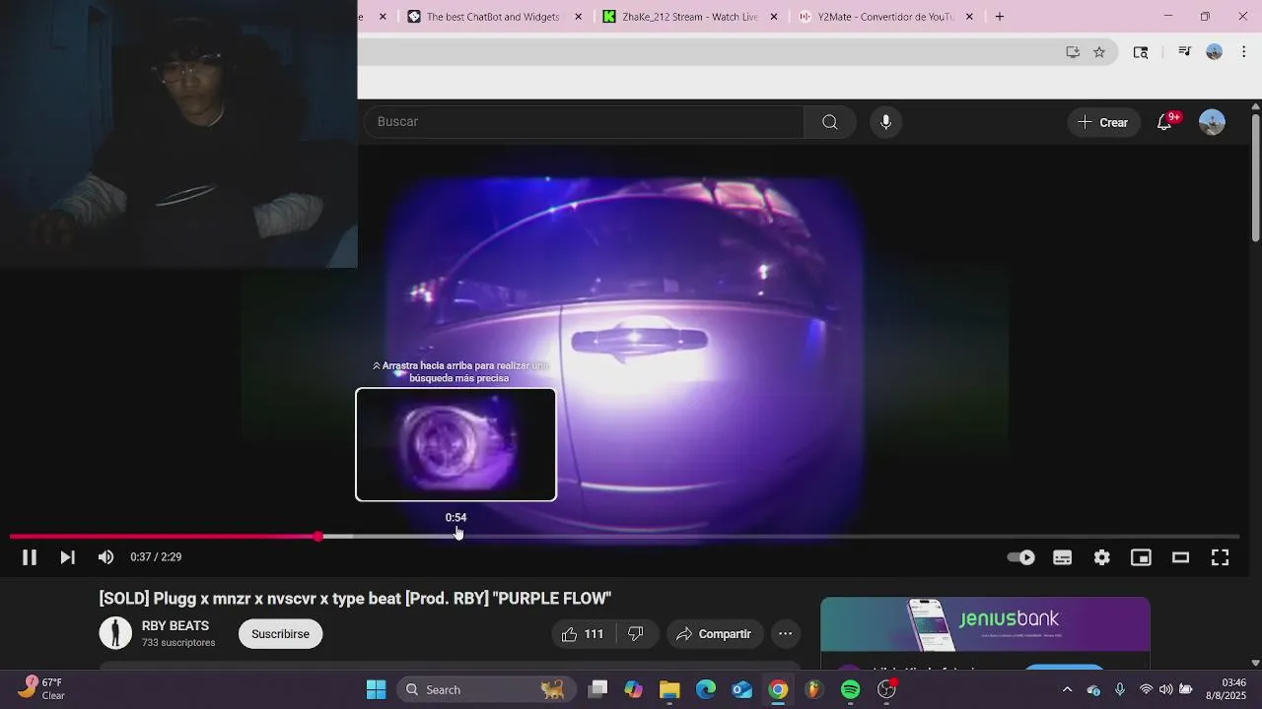
Task: Open FL Studio from the taskbar
Action: click(x=814, y=689)
